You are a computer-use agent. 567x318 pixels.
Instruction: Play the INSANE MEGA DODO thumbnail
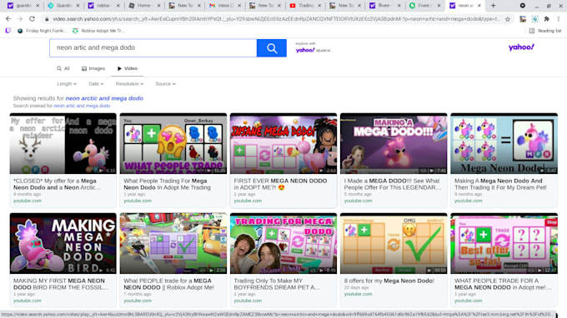(283, 144)
